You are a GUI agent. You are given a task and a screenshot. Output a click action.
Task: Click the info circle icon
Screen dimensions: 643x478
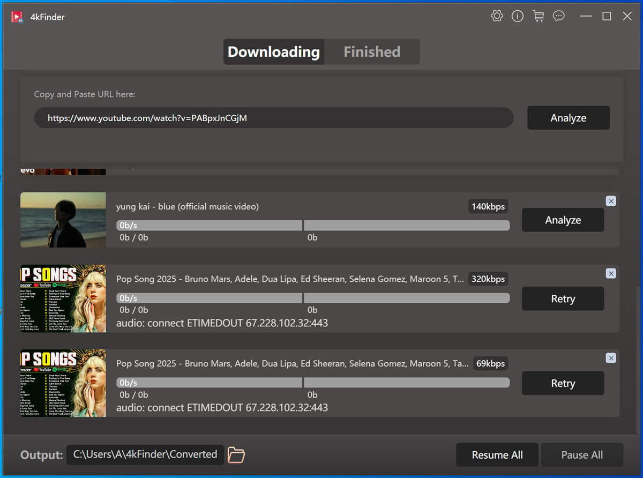pyautogui.click(x=517, y=16)
